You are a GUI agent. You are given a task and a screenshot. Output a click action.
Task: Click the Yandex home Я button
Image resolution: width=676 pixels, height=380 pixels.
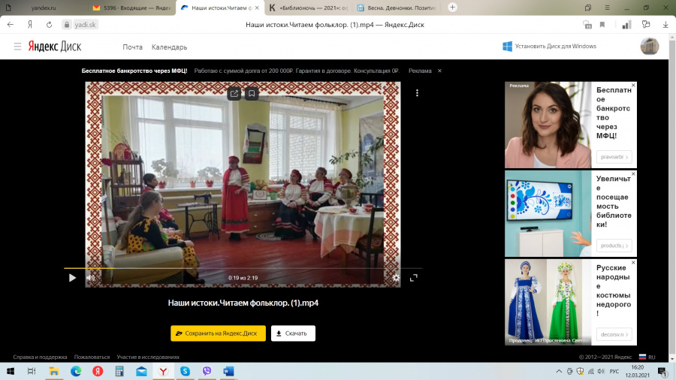pyautogui.click(x=30, y=25)
